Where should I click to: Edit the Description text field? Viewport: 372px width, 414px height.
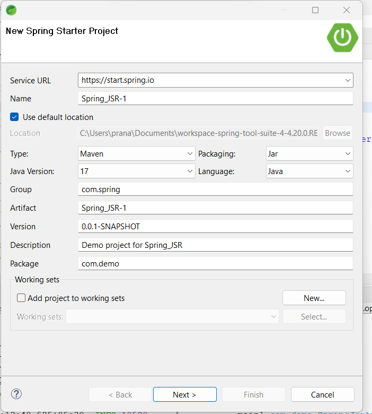pos(215,245)
